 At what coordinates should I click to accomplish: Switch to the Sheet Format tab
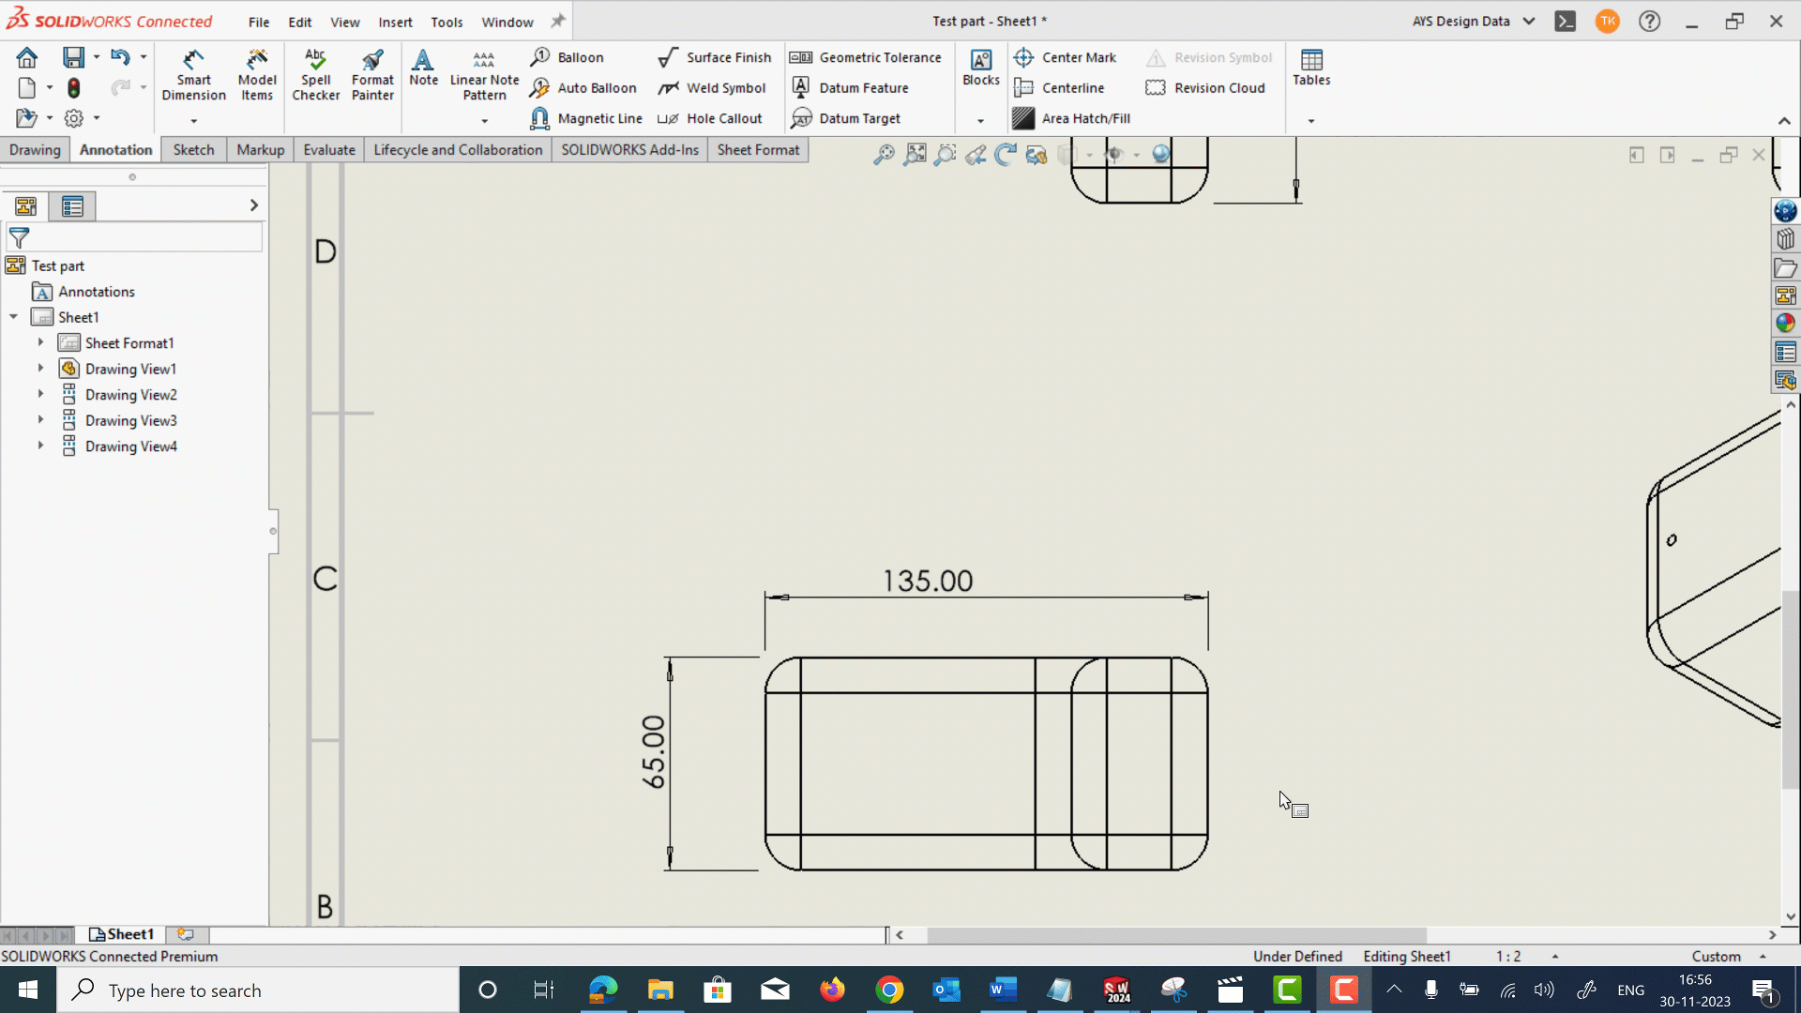tap(758, 150)
